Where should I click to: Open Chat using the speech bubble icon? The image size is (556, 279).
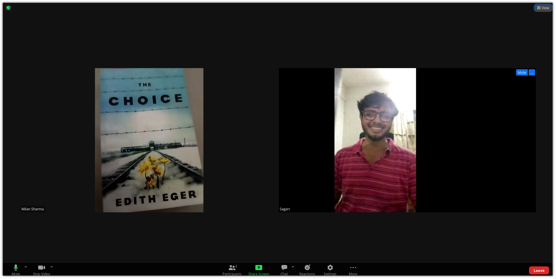pos(284,267)
